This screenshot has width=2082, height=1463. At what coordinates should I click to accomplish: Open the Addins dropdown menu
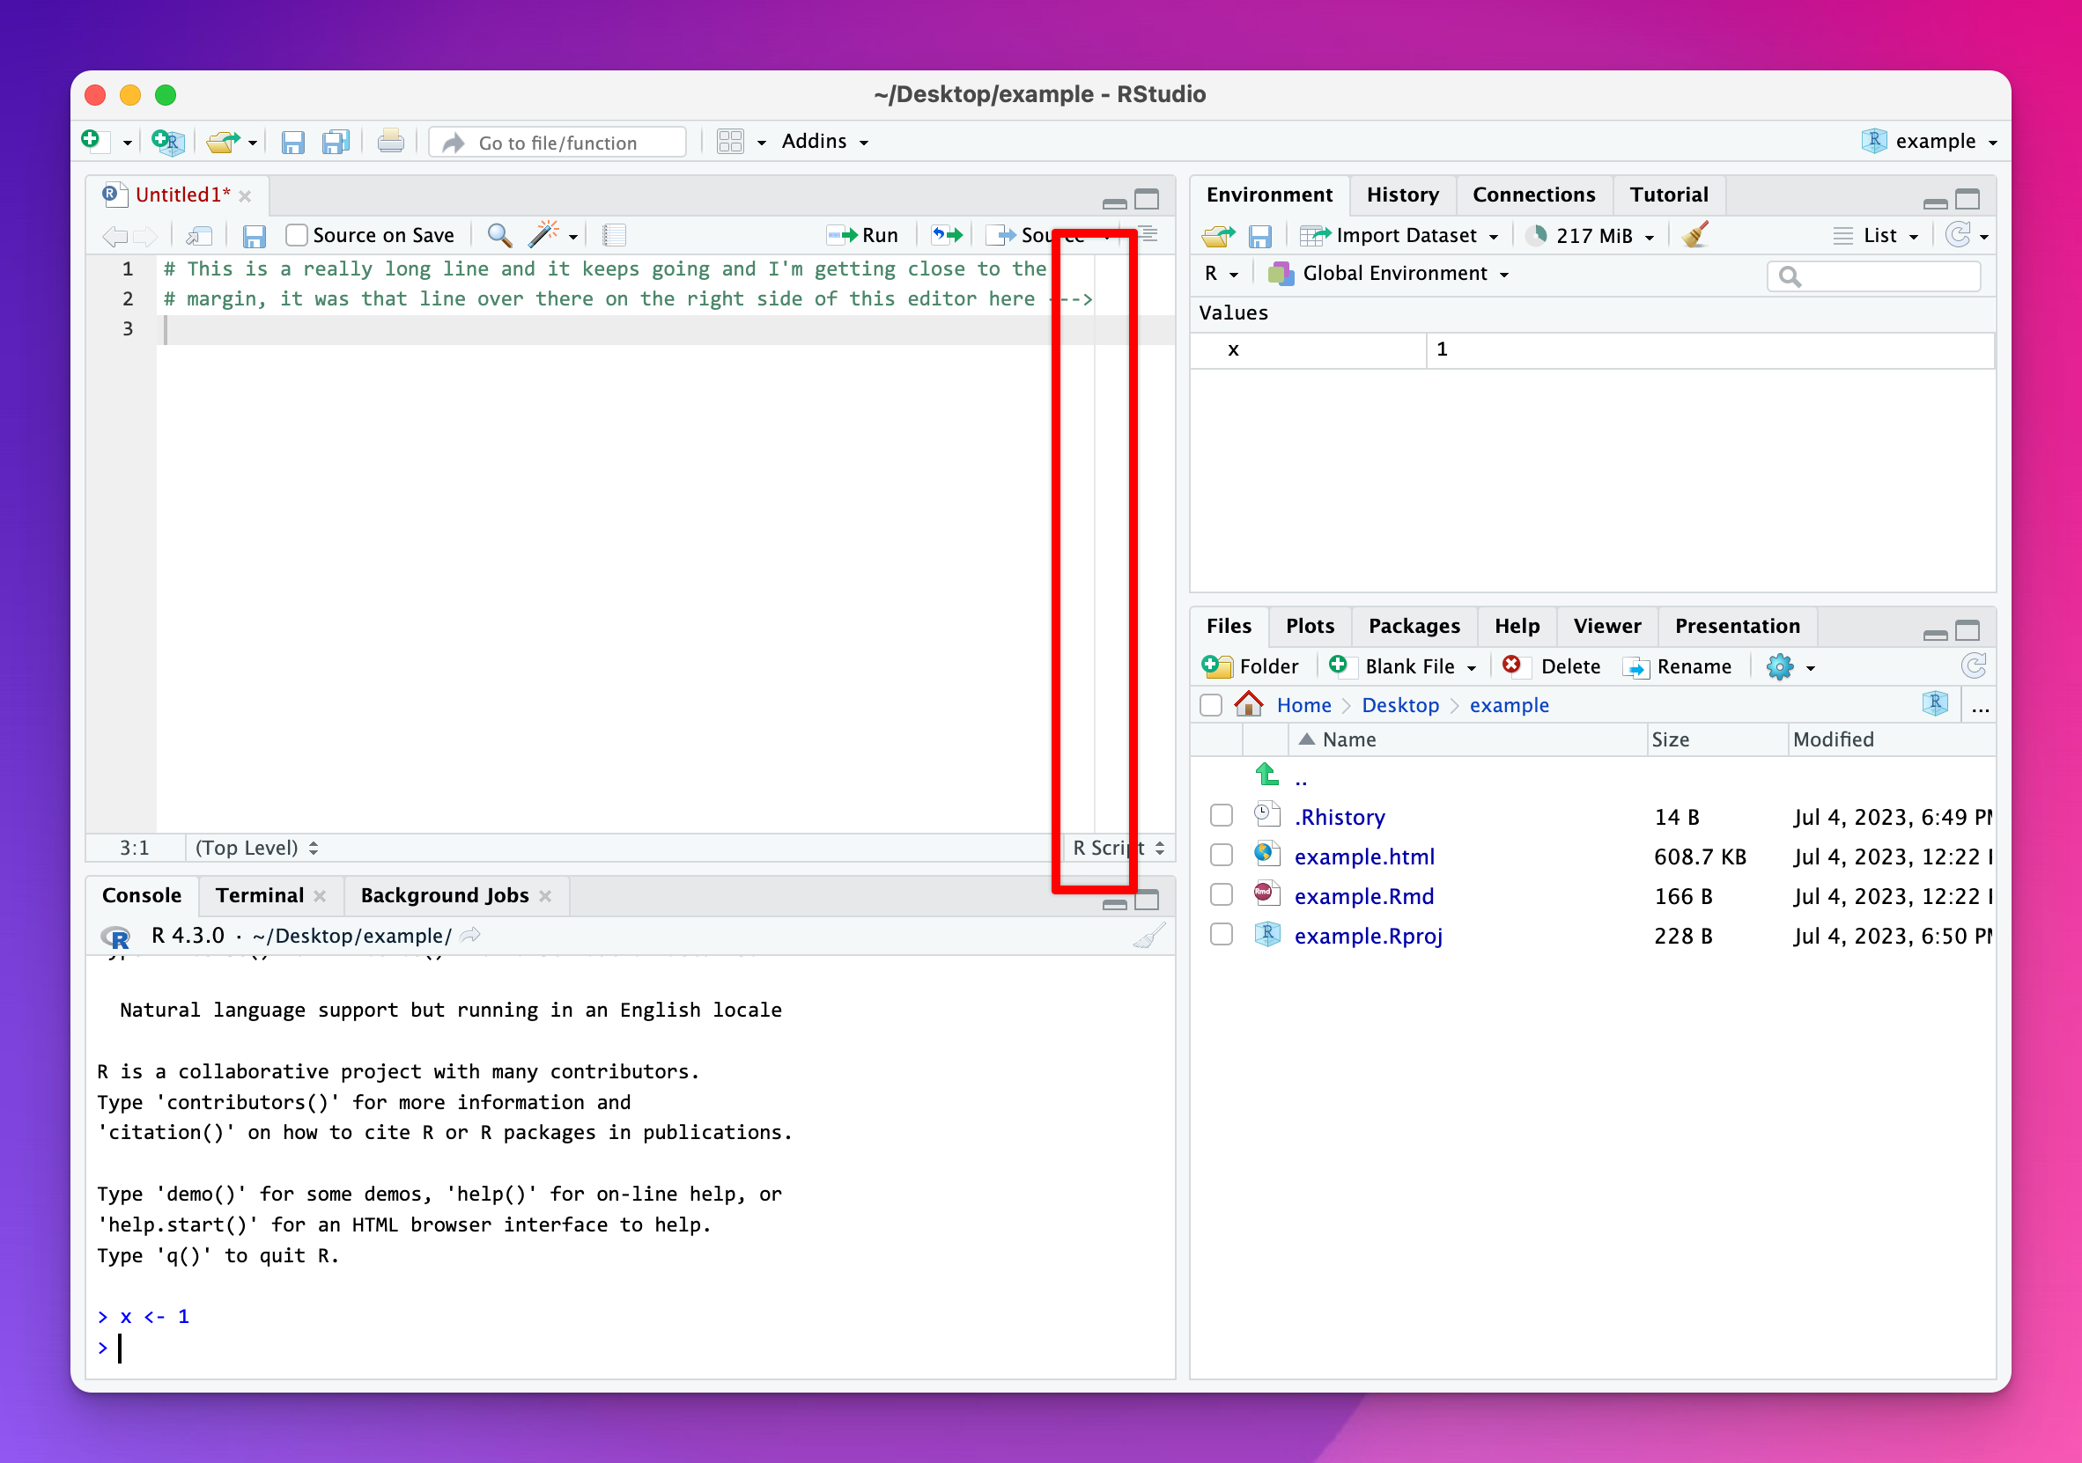[x=819, y=141]
